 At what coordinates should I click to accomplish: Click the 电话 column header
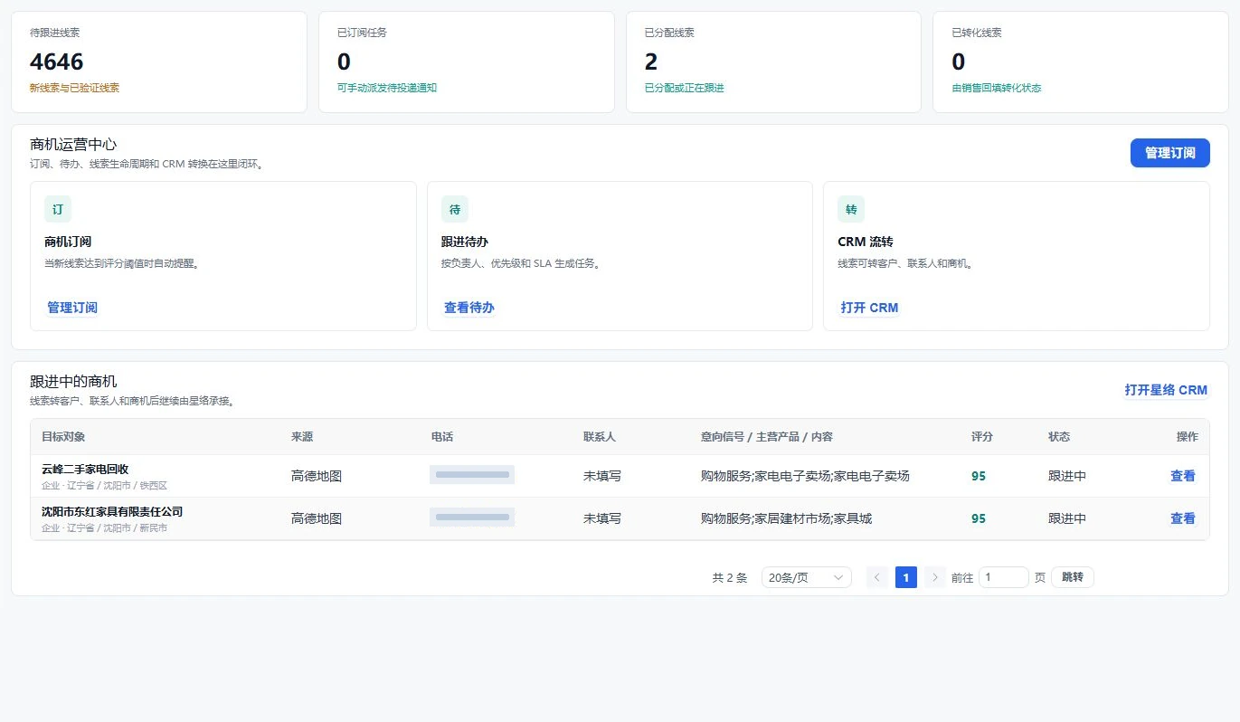442,437
